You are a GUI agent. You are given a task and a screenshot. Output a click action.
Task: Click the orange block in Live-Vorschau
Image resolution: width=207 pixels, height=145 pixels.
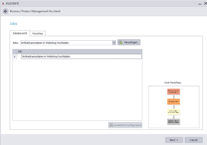(x=173, y=101)
